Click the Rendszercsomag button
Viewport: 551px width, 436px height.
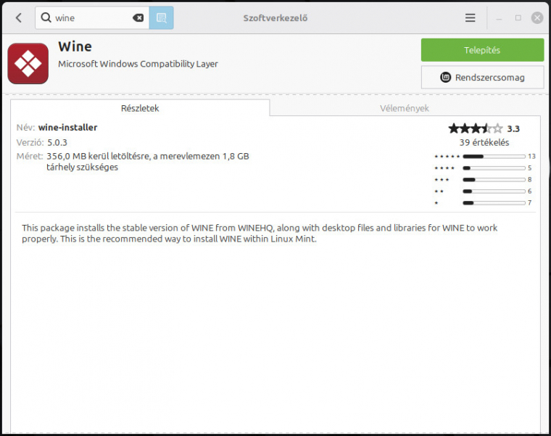482,77
